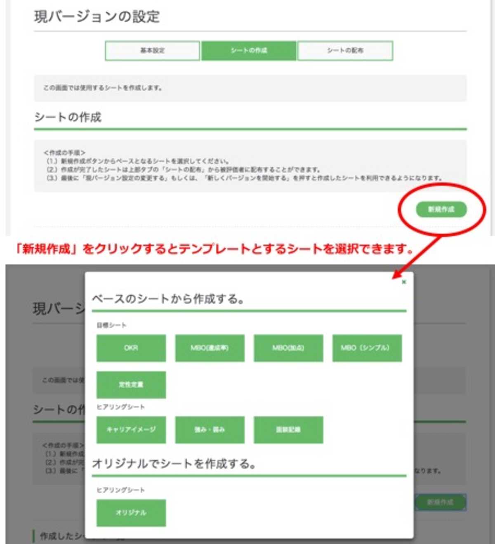
Task: Select the 強み・弱み hearing sheet
Action: [x=210, y=430]
